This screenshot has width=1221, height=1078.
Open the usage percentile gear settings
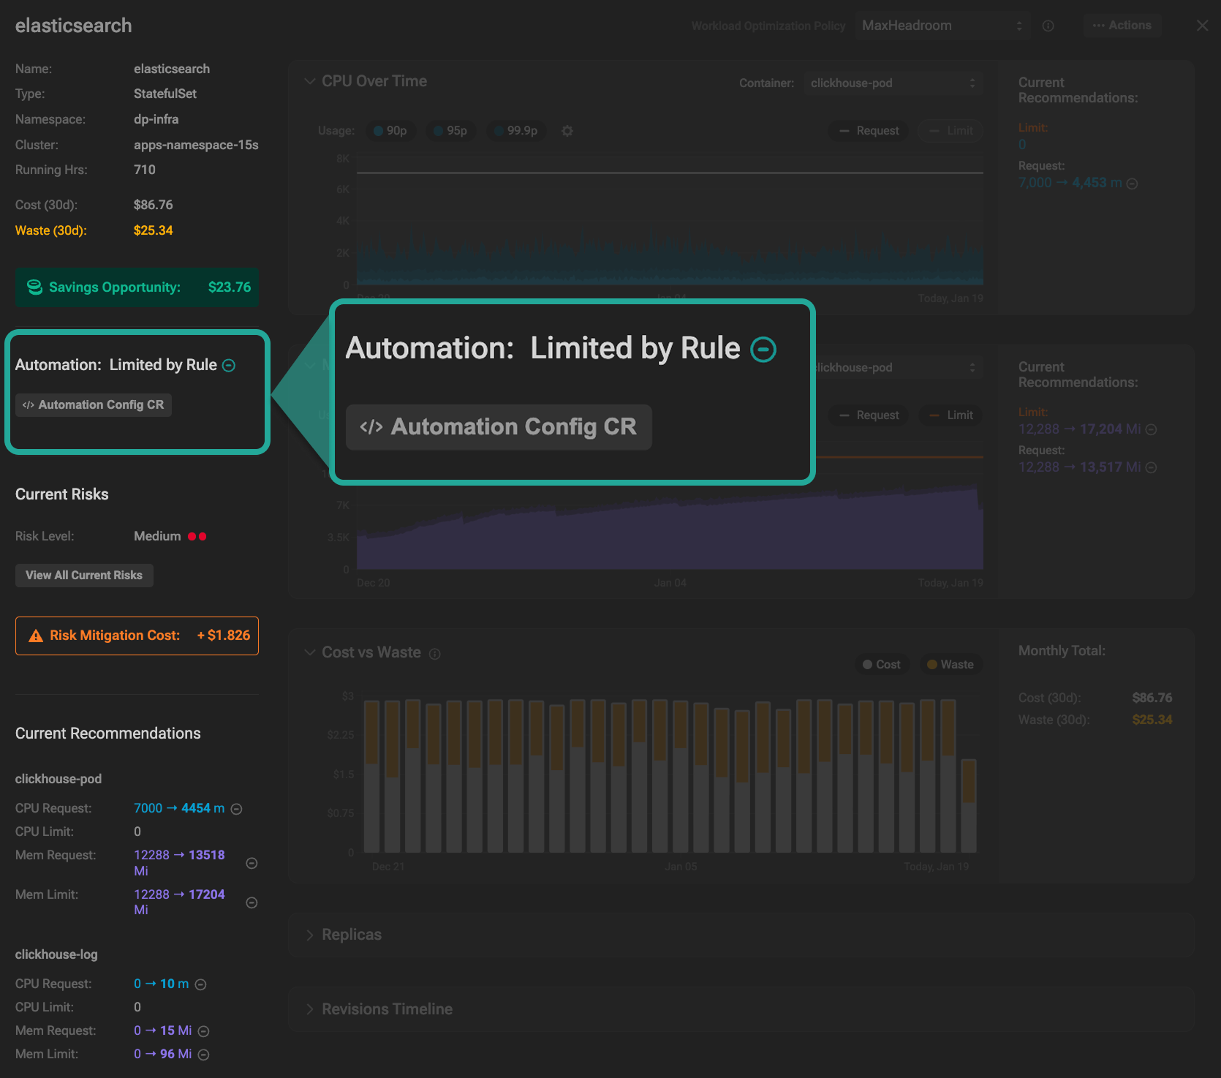point(567,131)
